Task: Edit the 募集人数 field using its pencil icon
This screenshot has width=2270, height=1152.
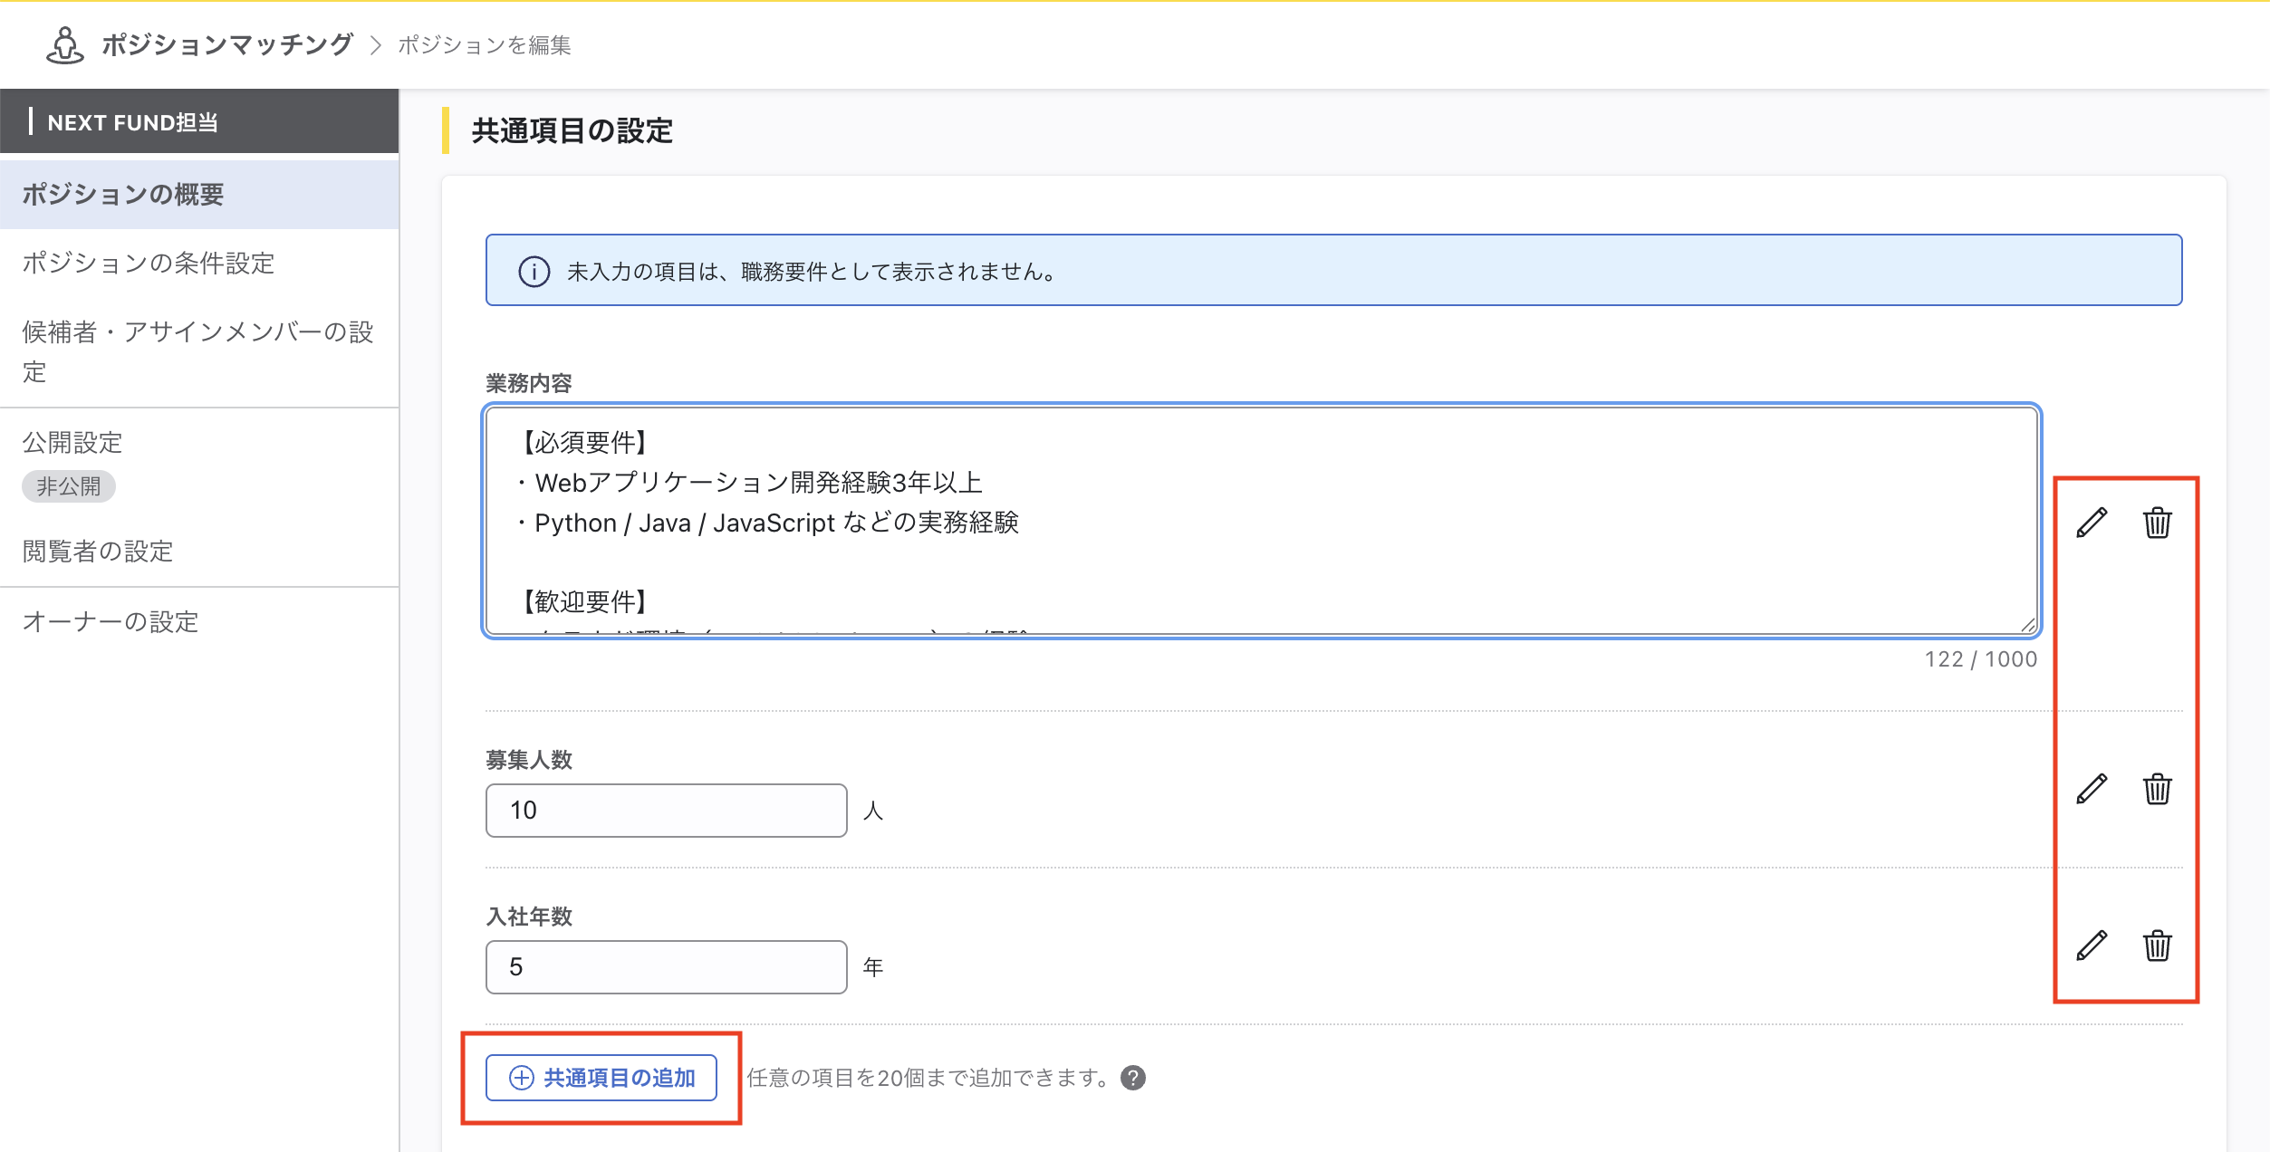Action: pos(2092,789)
